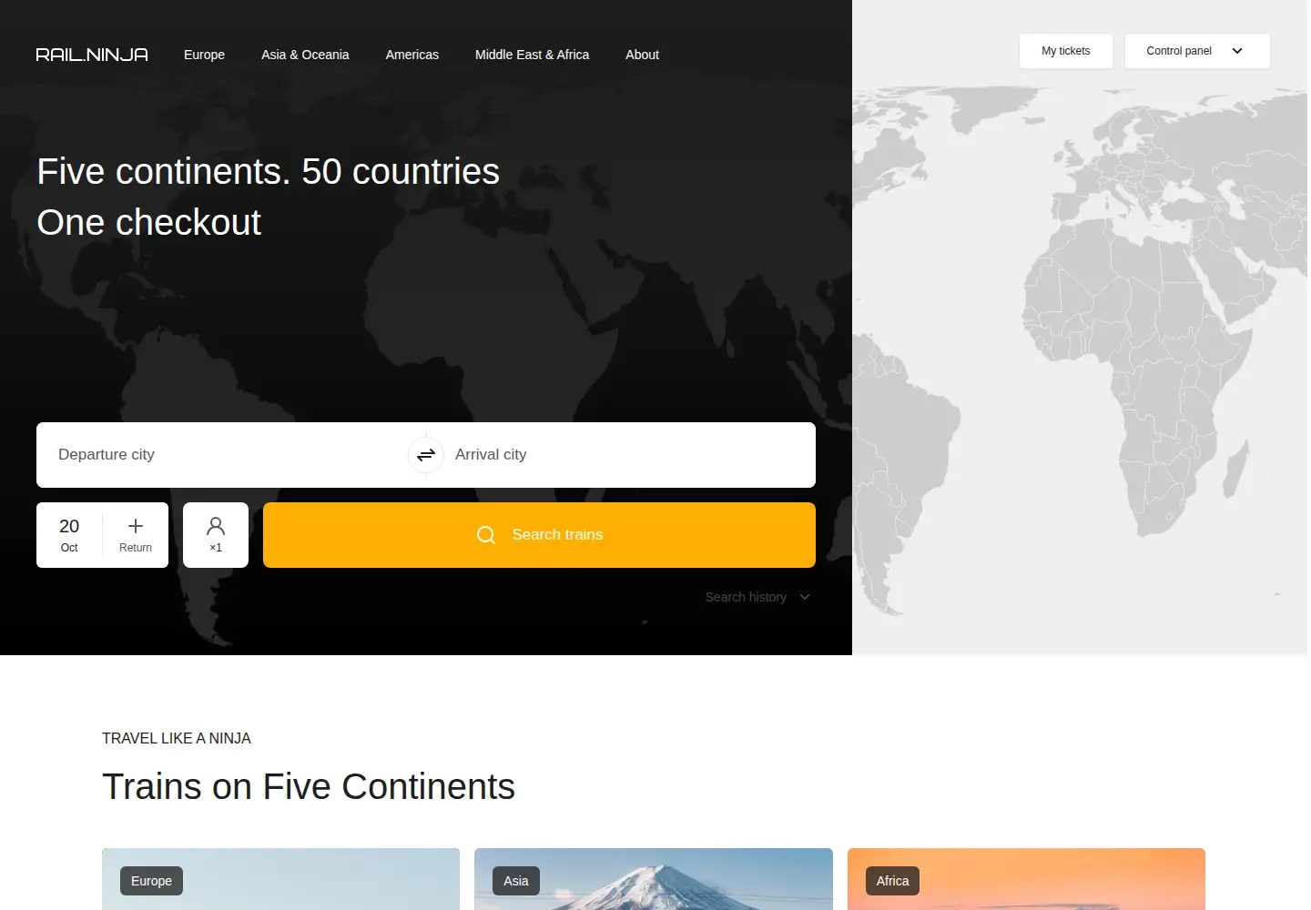The width and height of the screenshot is (1311, 910).
Task: Swap departure and arrival cities icon
Action: (x=426, y=455)
